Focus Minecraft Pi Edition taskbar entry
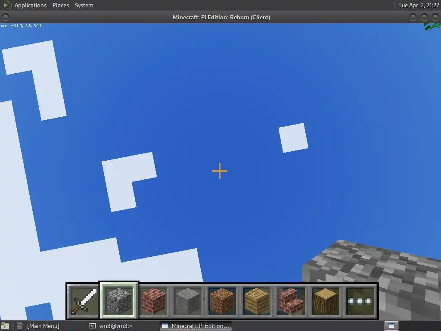Image resolution: width=441 pixels, height=331 pixels. pos(196,326)
